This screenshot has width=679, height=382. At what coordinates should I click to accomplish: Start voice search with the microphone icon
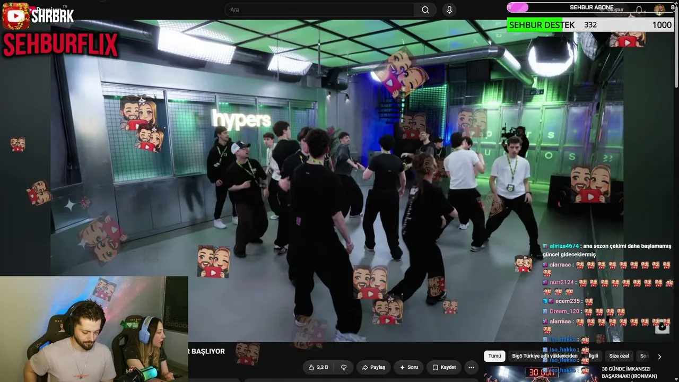point(449,10)
